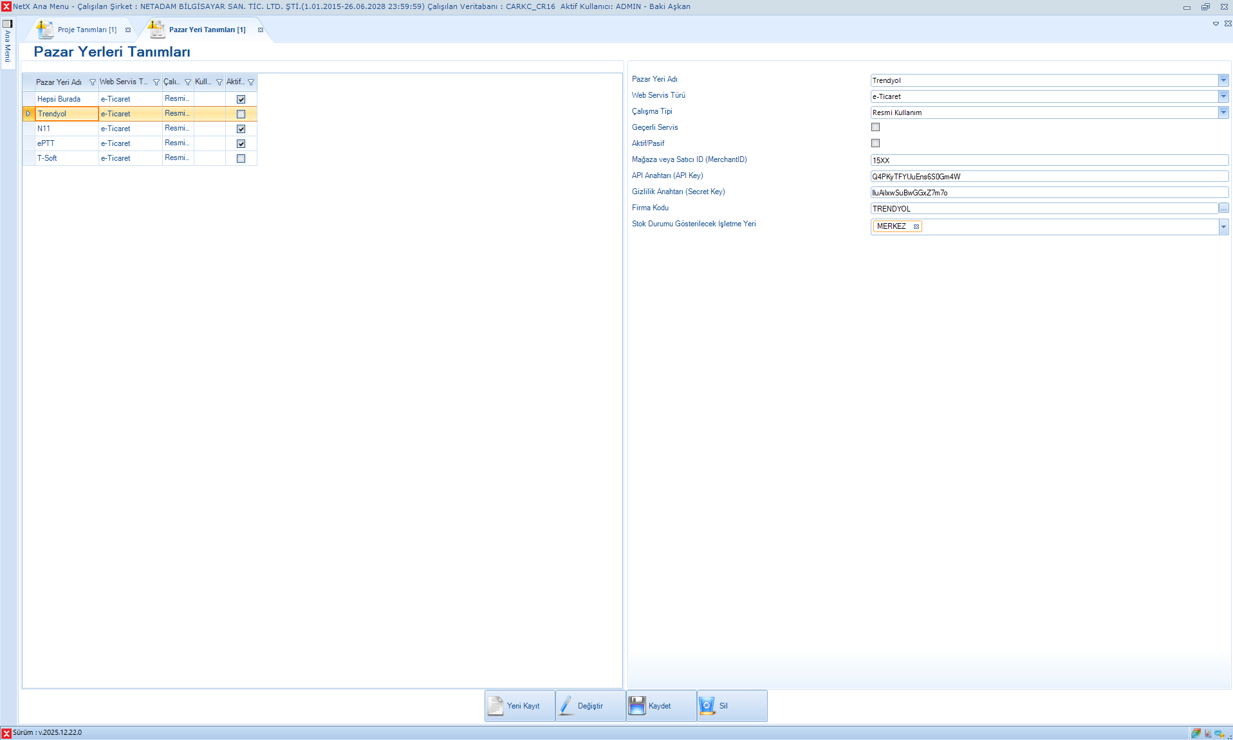Image resolution: width=1233 pixels, height=740 pixels.
Task: Uncheck the Hepsi Burada active checkbox
Action: (241, 99)
